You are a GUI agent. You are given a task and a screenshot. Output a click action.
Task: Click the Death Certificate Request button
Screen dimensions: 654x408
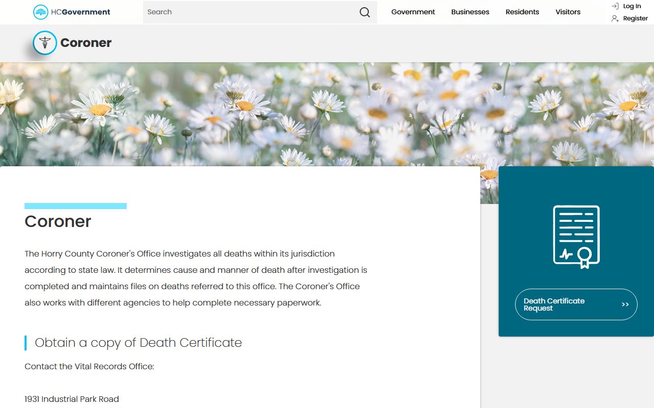point(576,304)
